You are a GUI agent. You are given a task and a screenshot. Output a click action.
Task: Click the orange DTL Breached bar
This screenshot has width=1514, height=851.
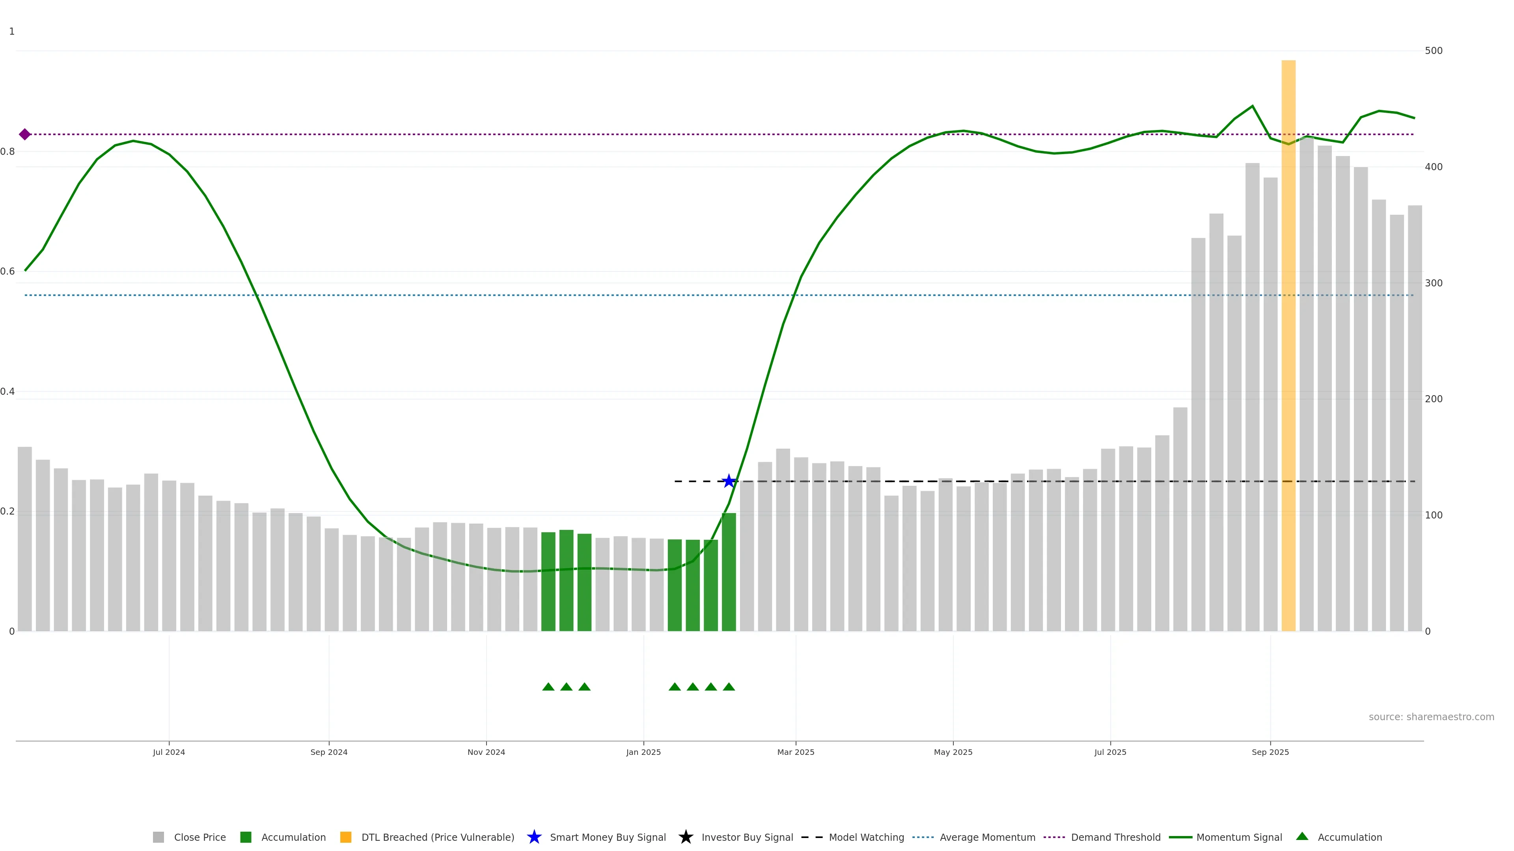point(1288,352)
